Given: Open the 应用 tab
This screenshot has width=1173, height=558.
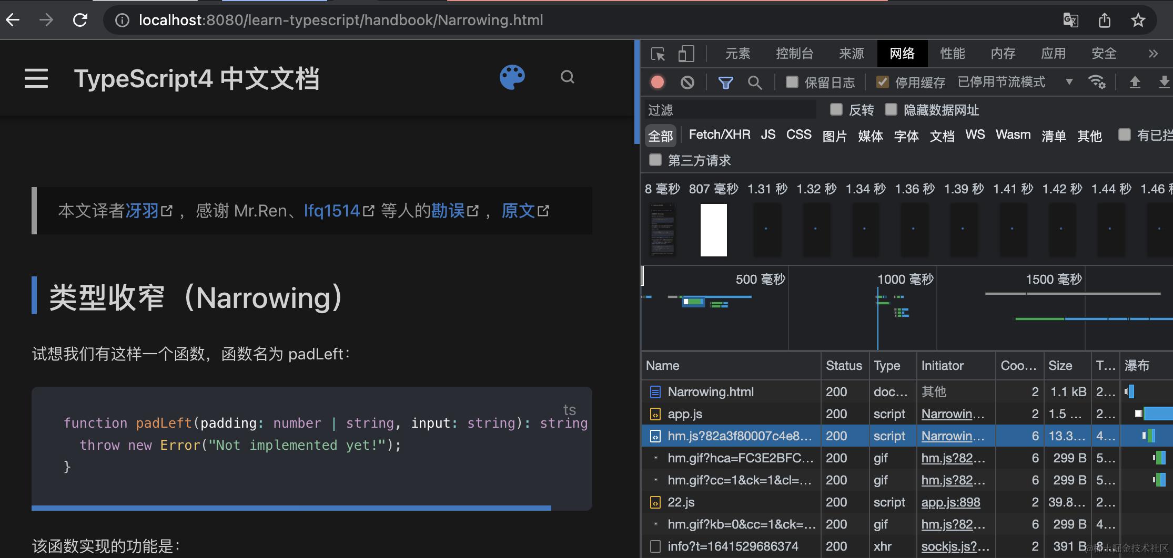Looking at the screenshot, I should click(1053, 54).
